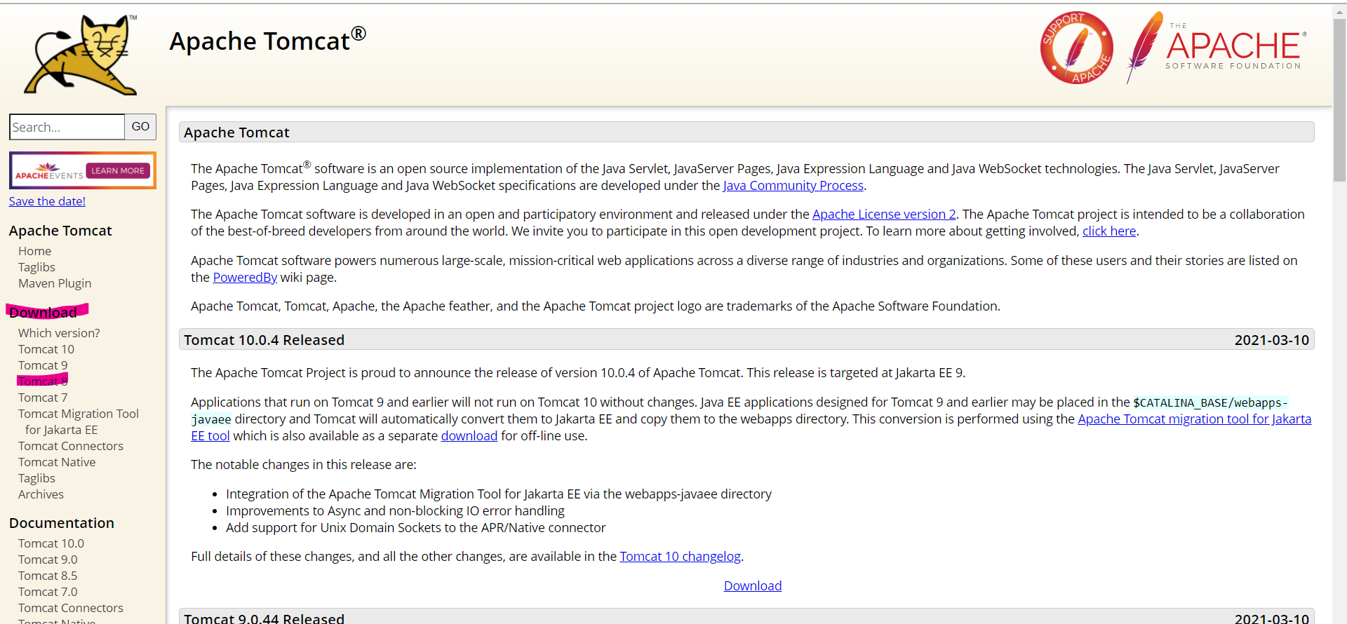The image size is (1347, 624).
Task: Open highlighted Tomcat 8 download link
Action: 43,381
